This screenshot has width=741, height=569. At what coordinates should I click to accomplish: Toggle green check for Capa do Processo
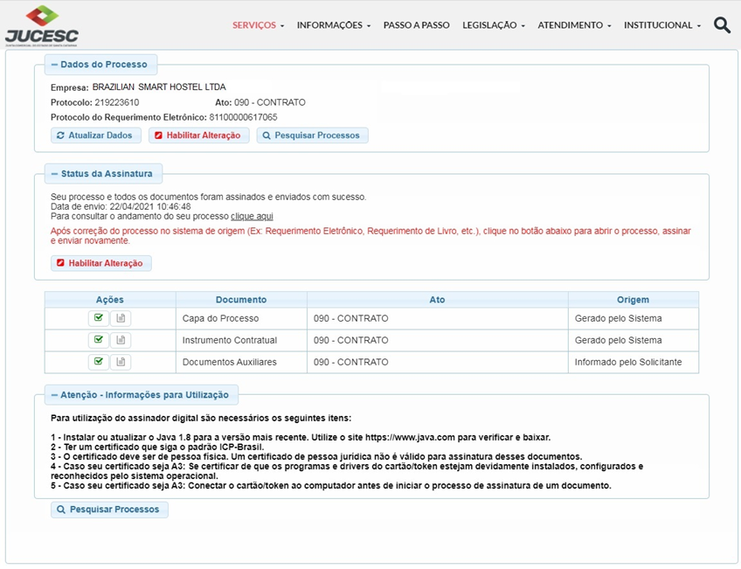pyautogui.click(x=98, y=318)
